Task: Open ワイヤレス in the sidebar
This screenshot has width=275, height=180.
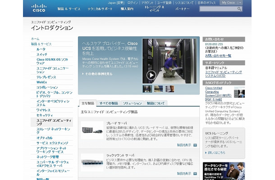Action: click(x=43, y=110)
